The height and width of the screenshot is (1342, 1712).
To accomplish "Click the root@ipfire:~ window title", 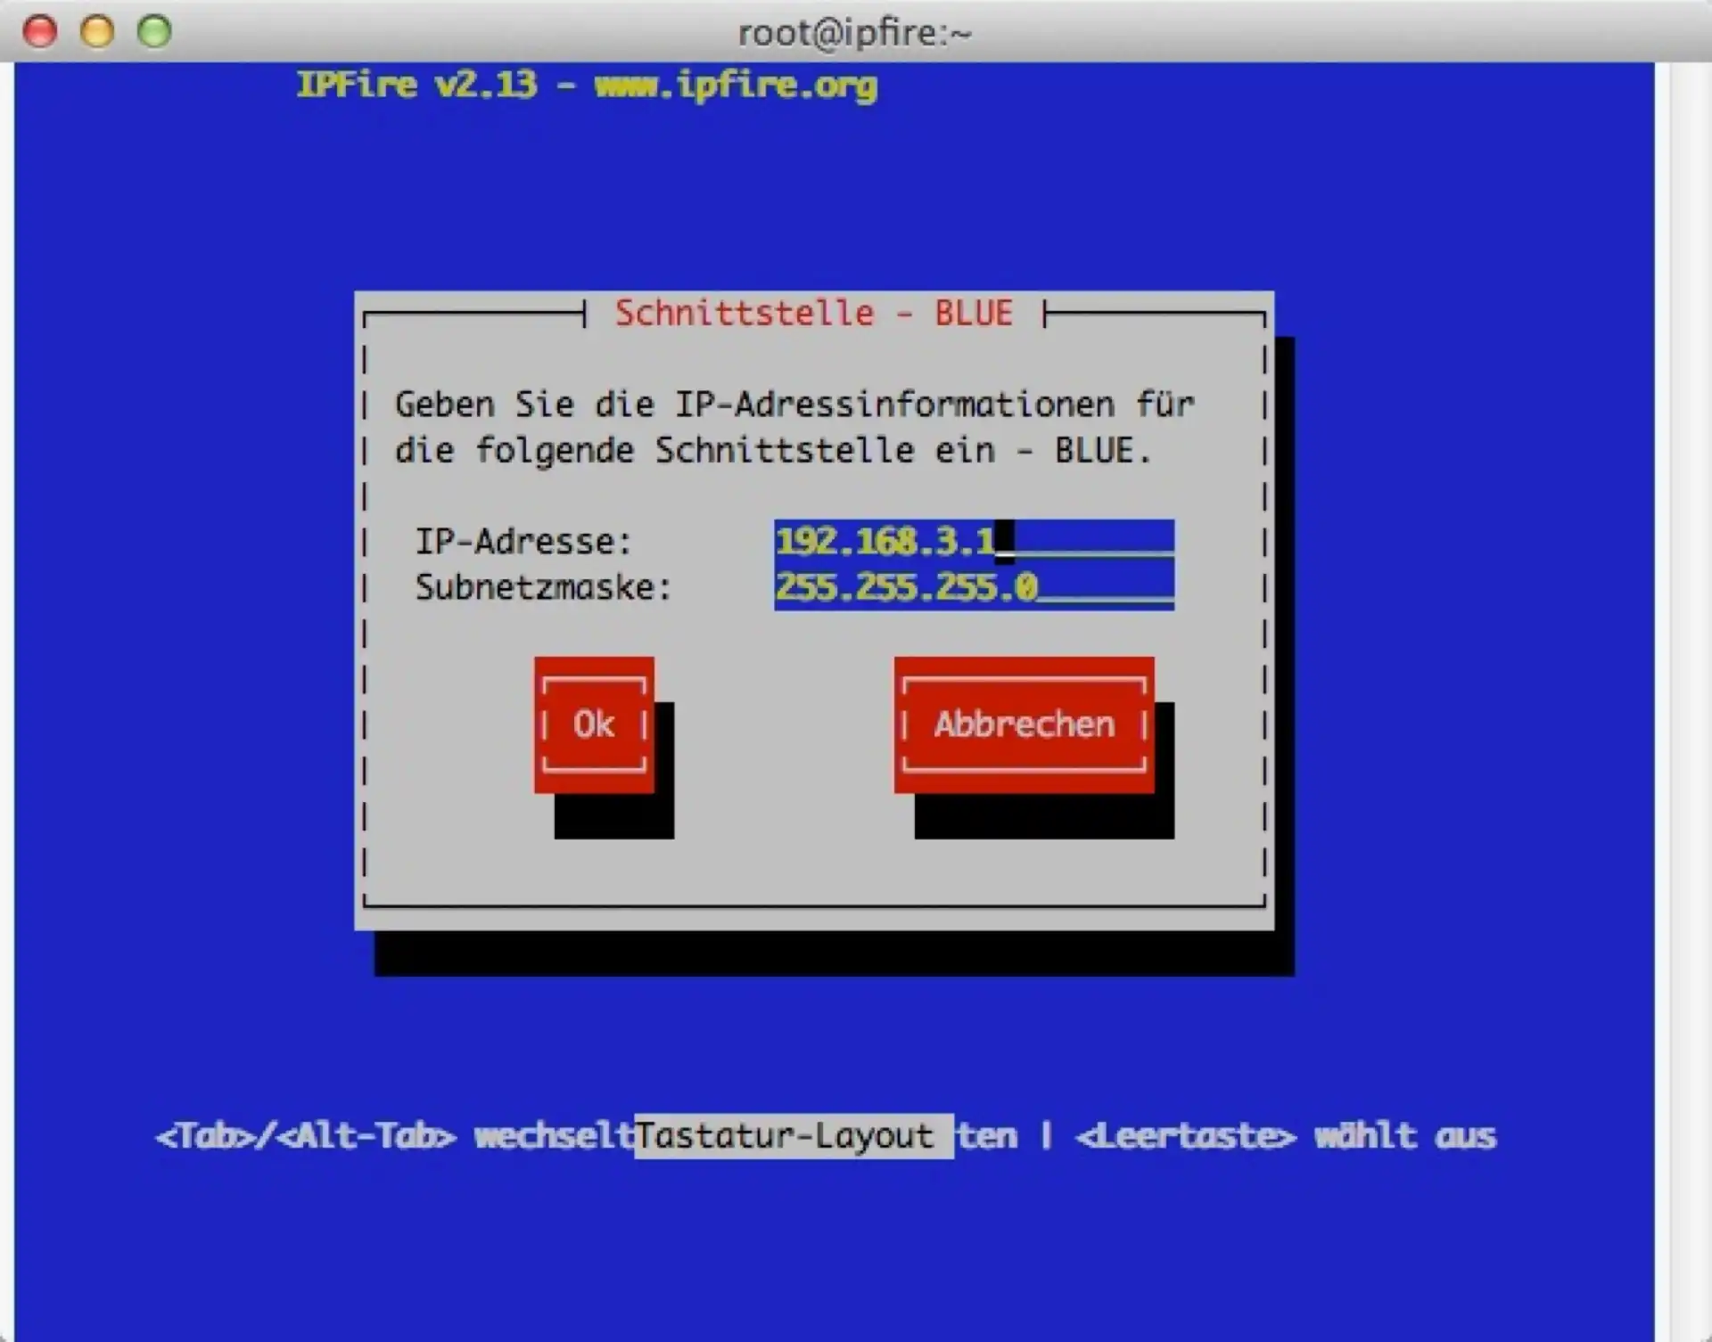I will pyautogui.click(x=854, y=33).
